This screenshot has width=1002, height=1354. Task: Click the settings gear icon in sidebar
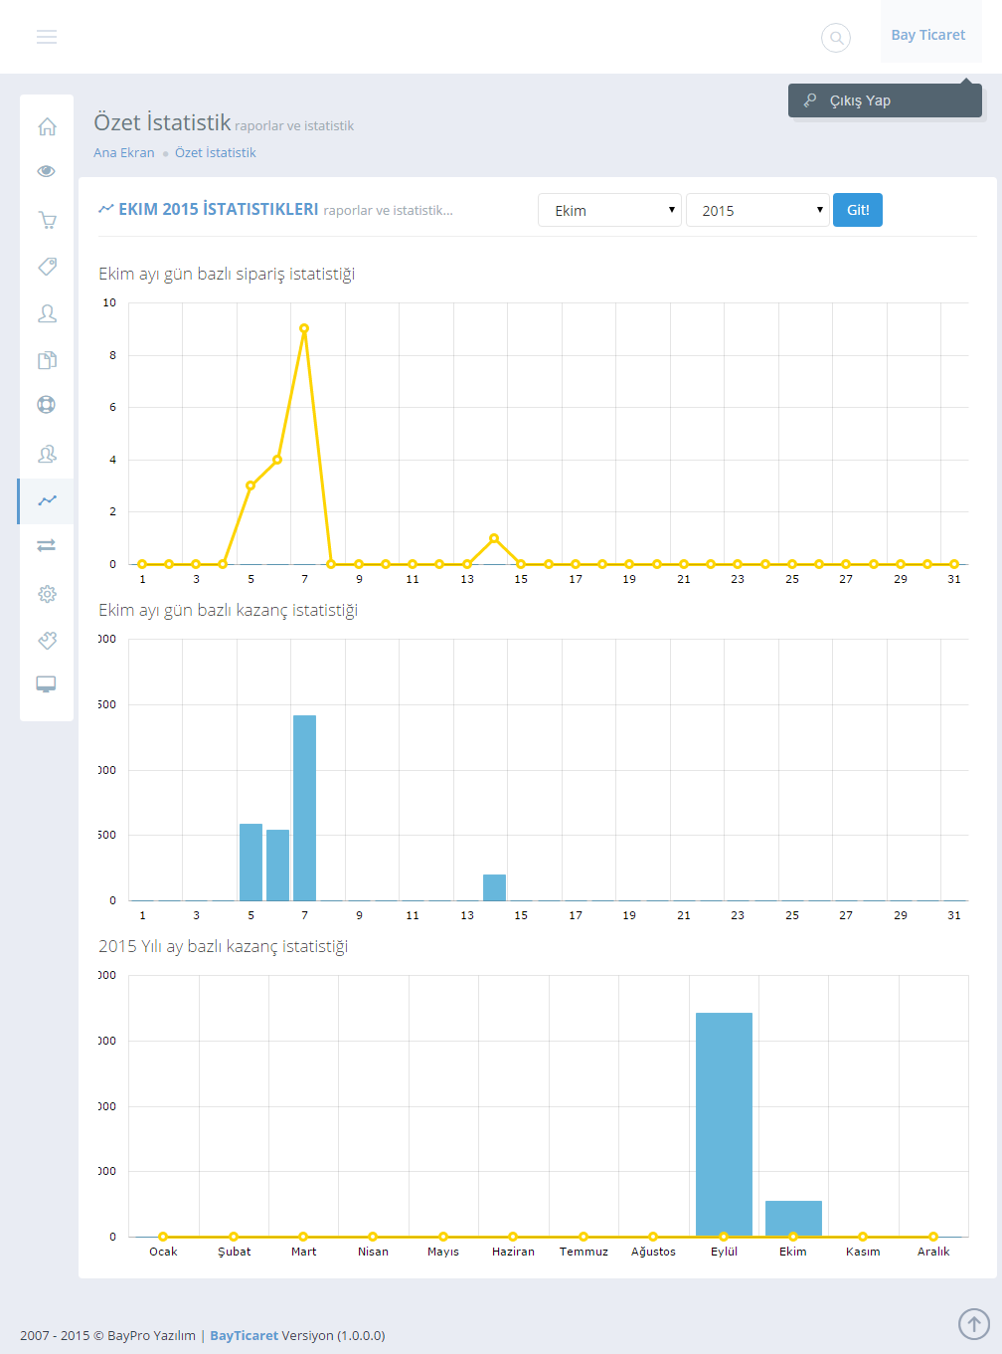(47, 594)
